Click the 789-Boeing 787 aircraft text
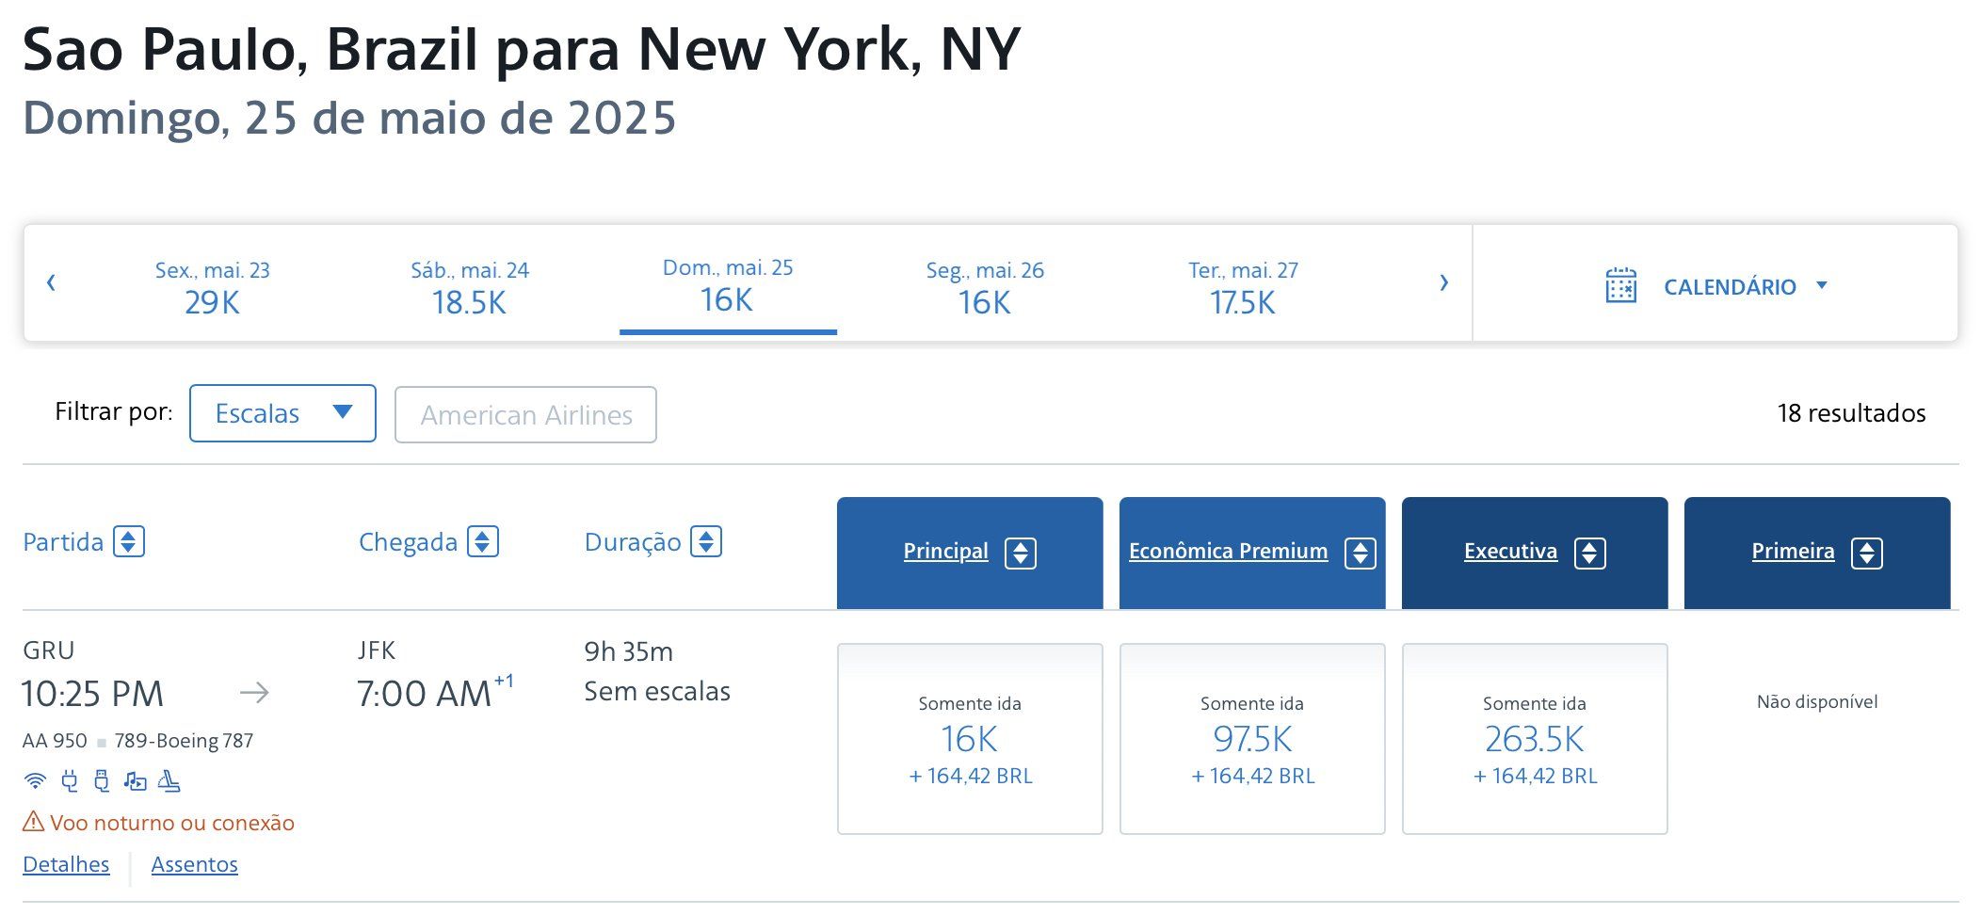The image size is (1981, 915). (184, 741)
